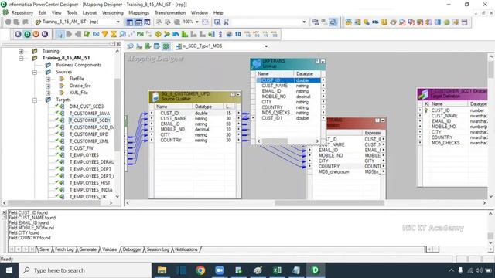Viewport: 495px width, 278px height.
Task: Click the SQ Source Qualifier transformation icon
Action: pos(238,34)
